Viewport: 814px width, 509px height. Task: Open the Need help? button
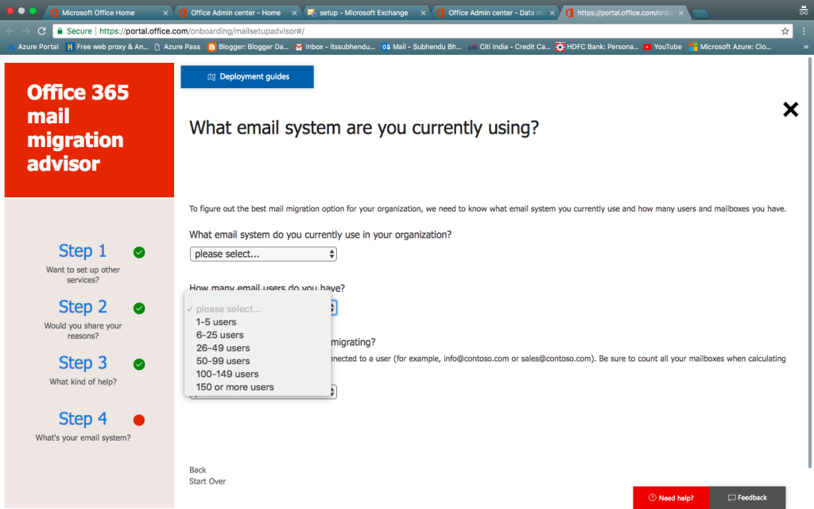click(x=671, y=498)
